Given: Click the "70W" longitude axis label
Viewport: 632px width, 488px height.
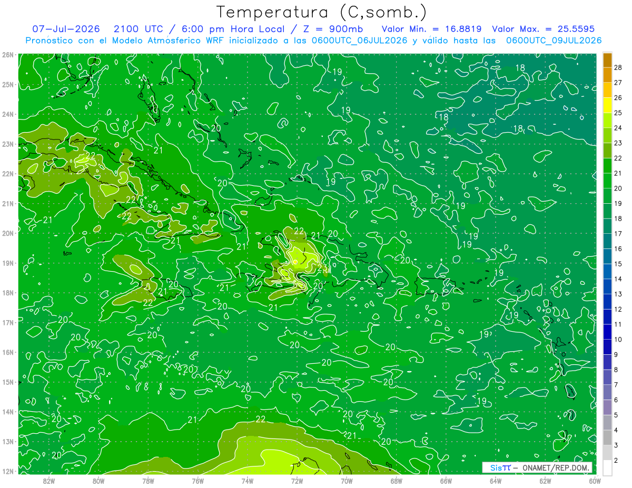Looking at the screenshot, I should pos(347,481).
